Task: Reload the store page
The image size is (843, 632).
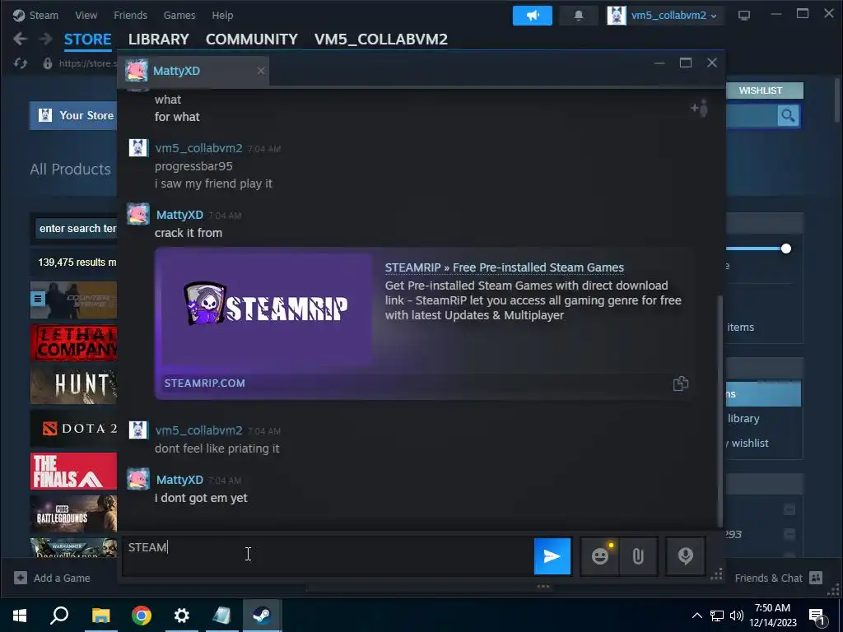Action: [21, 63]
